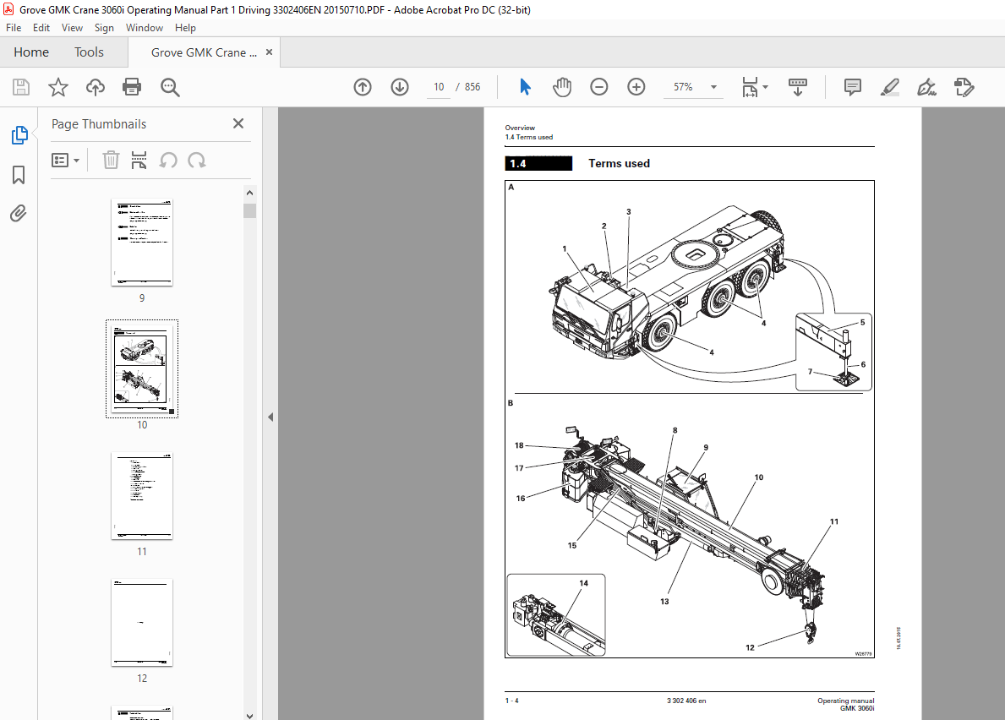1005x720 pixels.
Task: Delete selected page with trash icon
Action: (x=111, y=161)
